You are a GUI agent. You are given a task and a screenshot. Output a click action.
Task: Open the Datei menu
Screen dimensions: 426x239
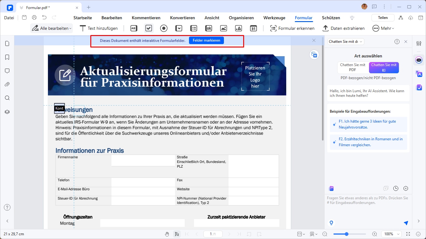click(x=9, y=18)
